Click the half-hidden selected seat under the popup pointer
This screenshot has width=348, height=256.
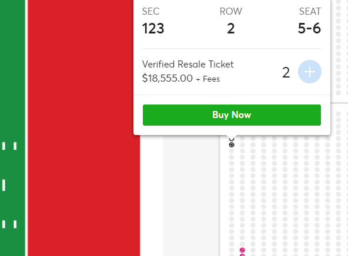[x=232, y=139]
